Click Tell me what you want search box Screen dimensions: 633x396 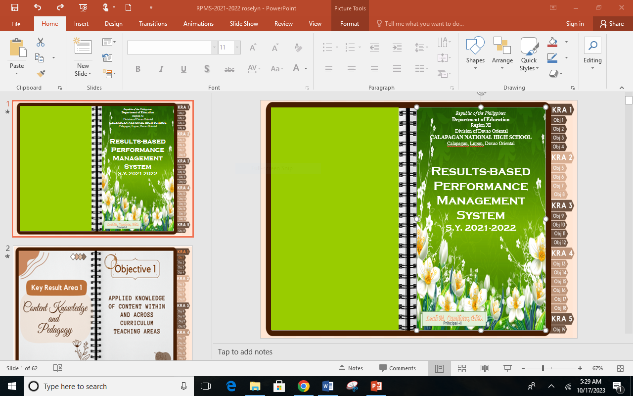(x=421, y=23)
